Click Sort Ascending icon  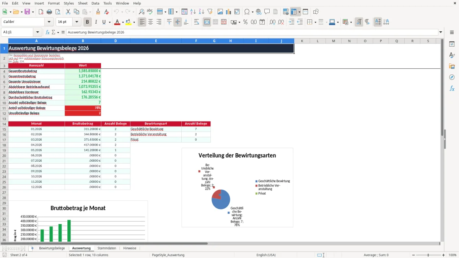coord(193,12)
